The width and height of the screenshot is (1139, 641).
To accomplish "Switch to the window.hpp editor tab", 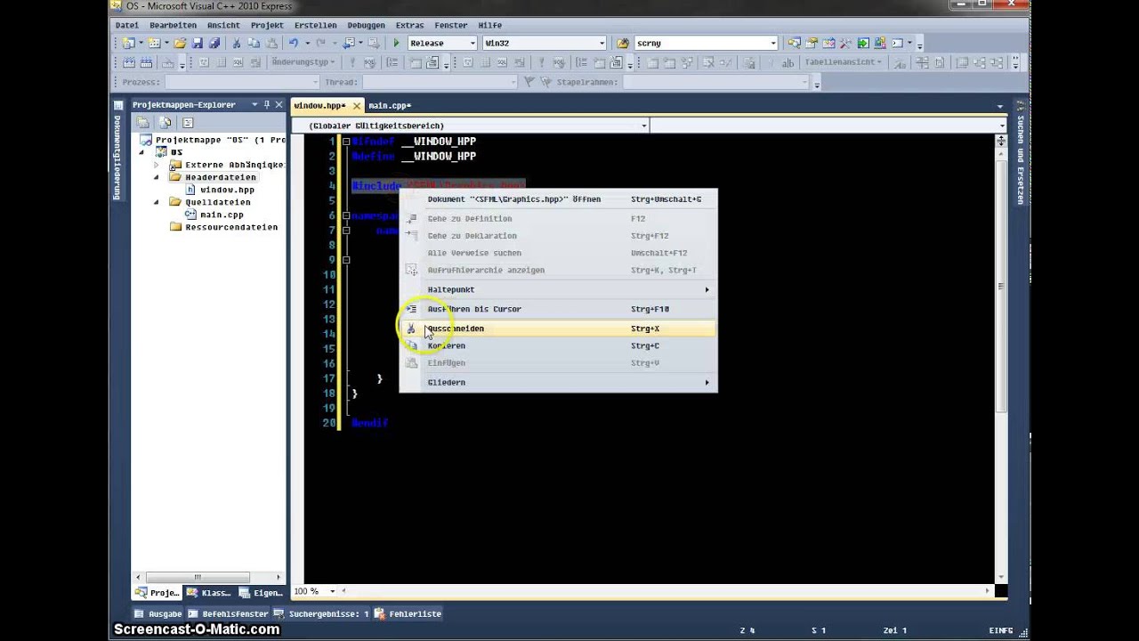I will pos(319,105).
